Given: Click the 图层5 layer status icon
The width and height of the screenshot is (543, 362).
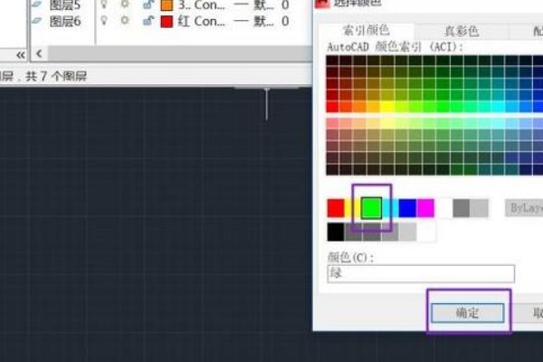Looking at the screenshot, I should (36, 5).
